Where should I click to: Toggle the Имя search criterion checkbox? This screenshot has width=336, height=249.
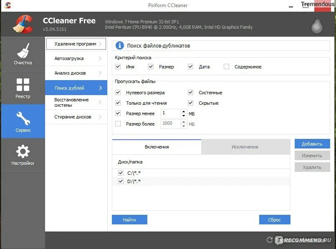point(118,67)
